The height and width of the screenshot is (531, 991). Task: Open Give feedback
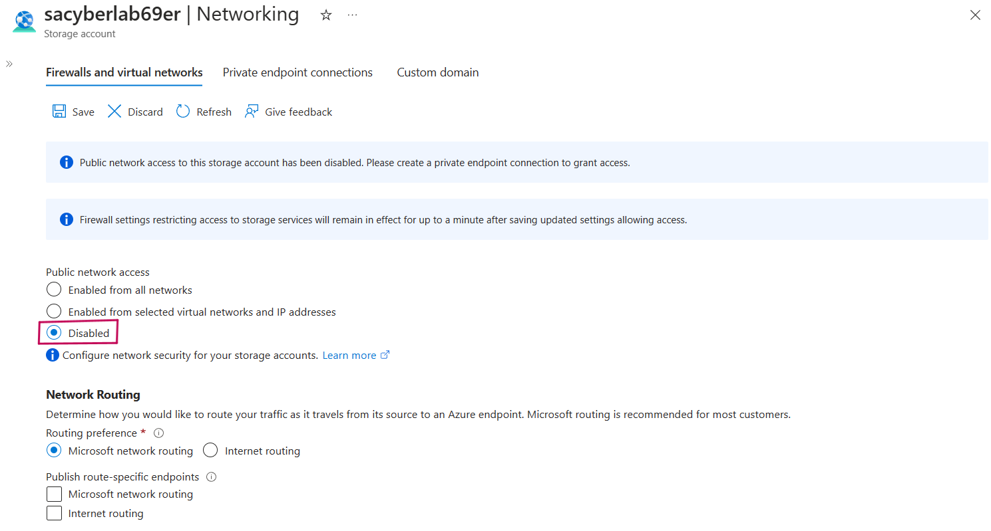pos(251,111)
